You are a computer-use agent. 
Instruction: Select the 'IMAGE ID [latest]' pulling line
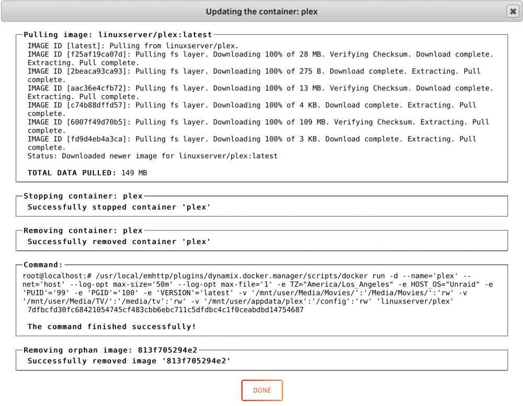(x=133, y=46)
